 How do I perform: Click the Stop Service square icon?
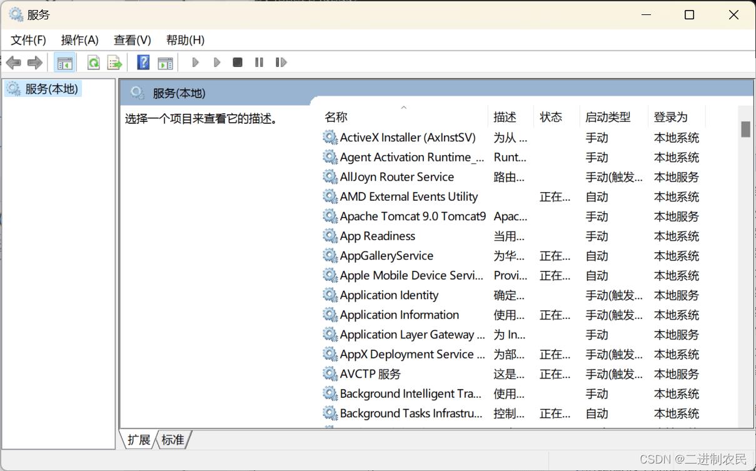pyautogui.click(x=238, y=63)
